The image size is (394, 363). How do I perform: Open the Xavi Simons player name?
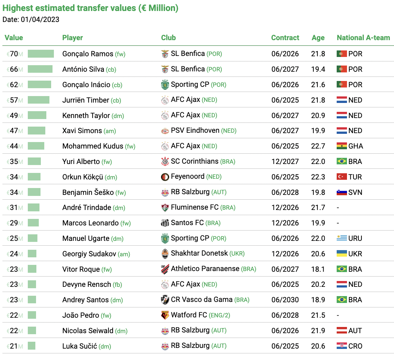(x=82, y=131)
